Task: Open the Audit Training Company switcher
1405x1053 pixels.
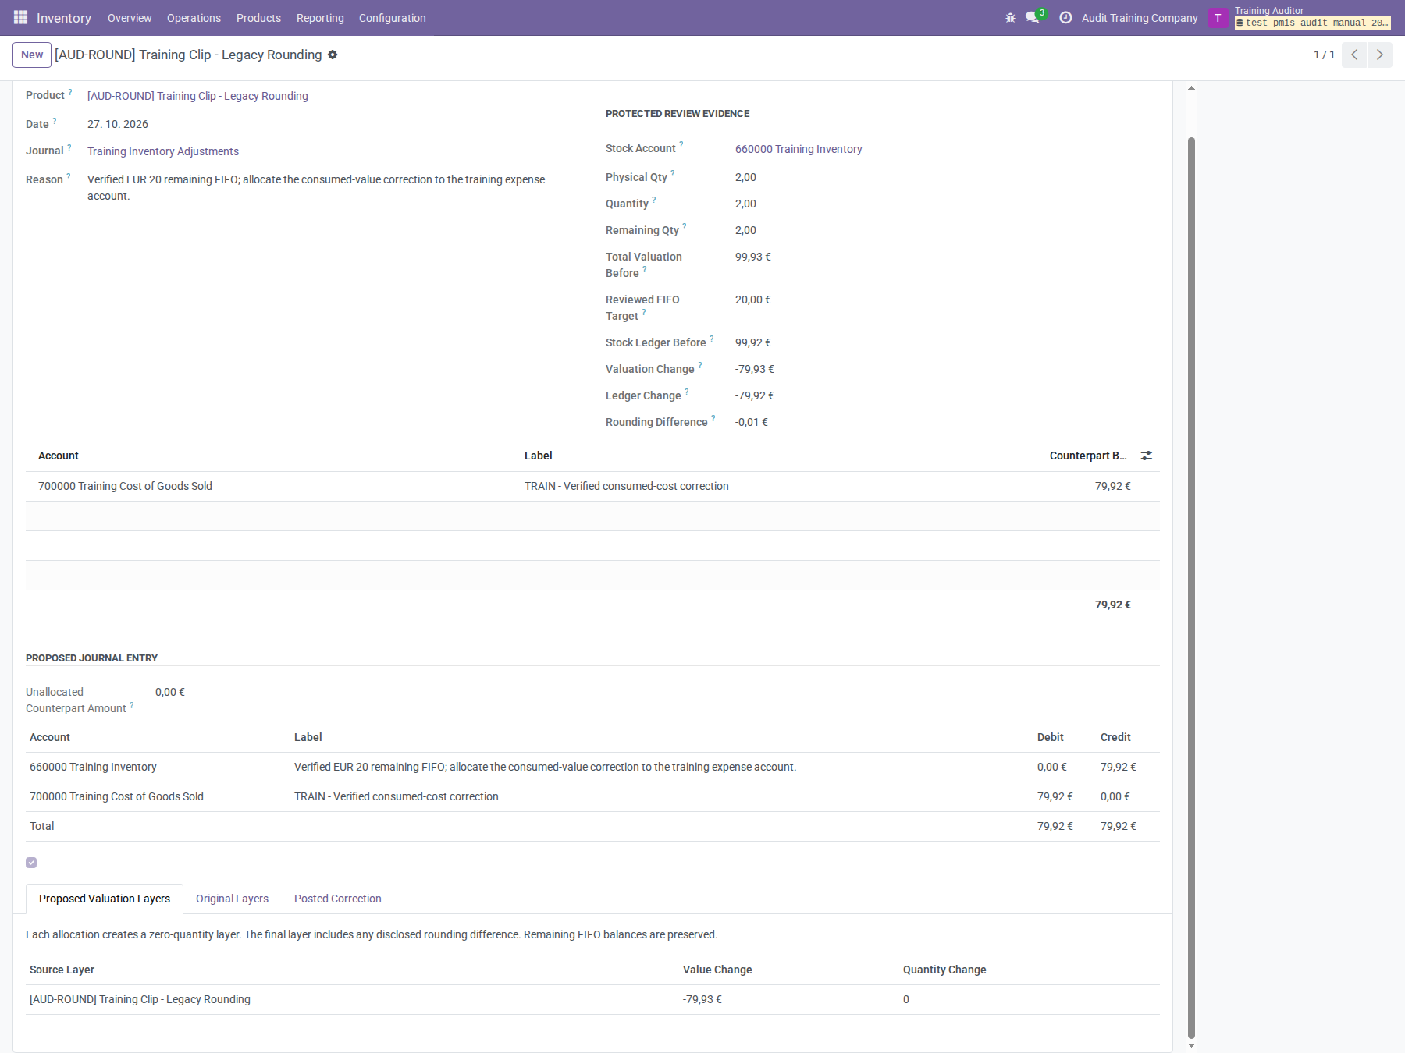Action: [x=1140, y=17]
